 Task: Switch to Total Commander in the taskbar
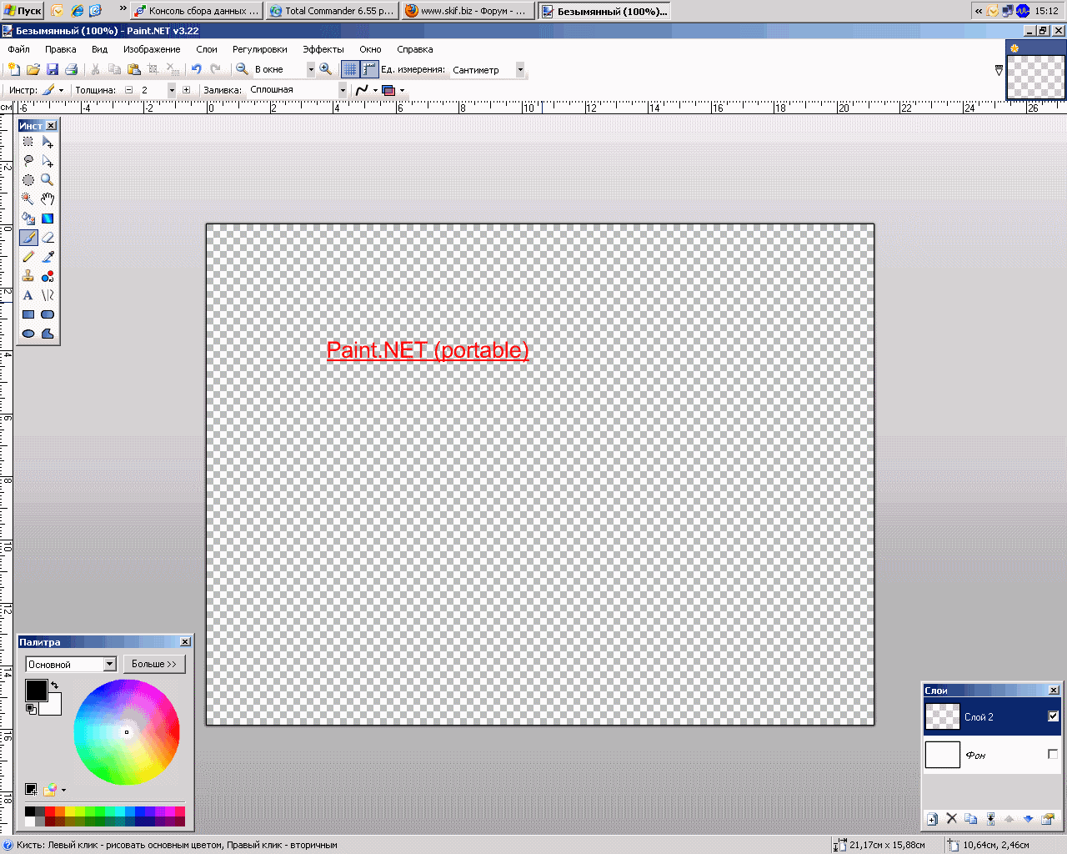coord(331,11)
